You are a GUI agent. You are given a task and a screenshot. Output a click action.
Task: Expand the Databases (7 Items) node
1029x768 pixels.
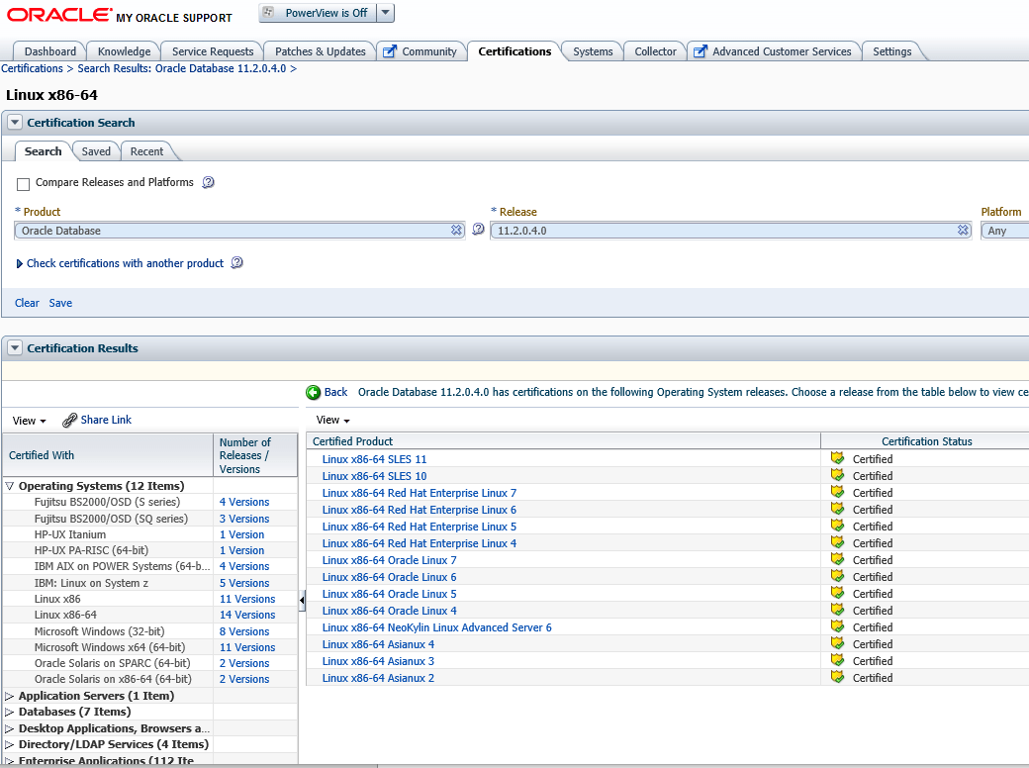pos(9,712)
